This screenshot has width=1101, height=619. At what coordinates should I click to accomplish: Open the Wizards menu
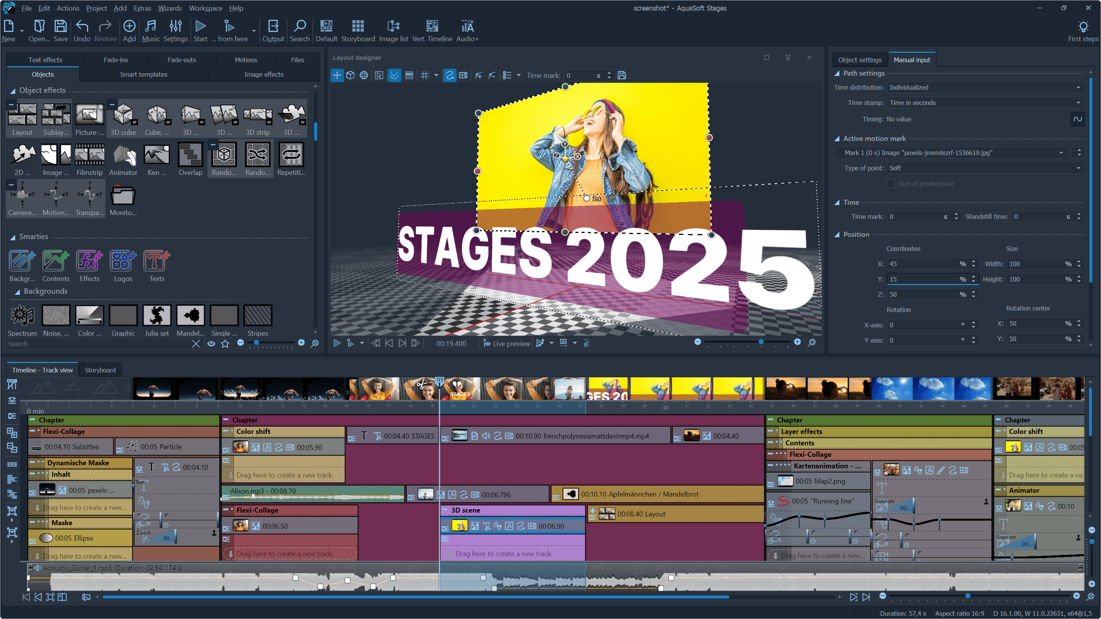point(170,8)
